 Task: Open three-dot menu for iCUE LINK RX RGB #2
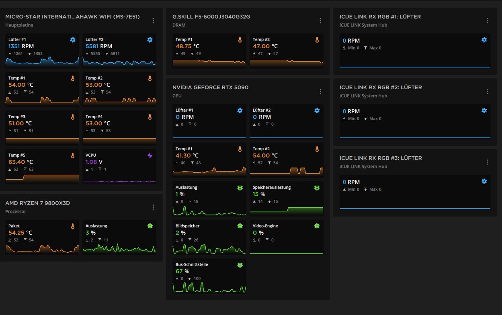pyautogui.click(x=488, y=92)
